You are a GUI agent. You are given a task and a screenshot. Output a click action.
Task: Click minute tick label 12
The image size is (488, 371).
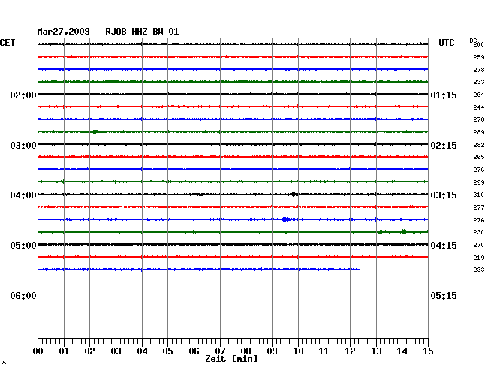[x=350, y=351]
